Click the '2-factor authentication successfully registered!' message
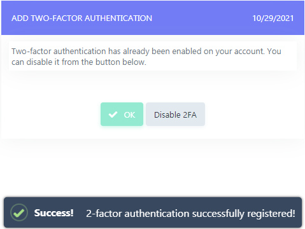This screenshot has height=229, width=305. [x=190, y=214]
